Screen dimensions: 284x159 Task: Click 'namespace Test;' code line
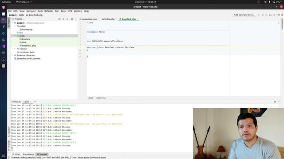(96, 32)
